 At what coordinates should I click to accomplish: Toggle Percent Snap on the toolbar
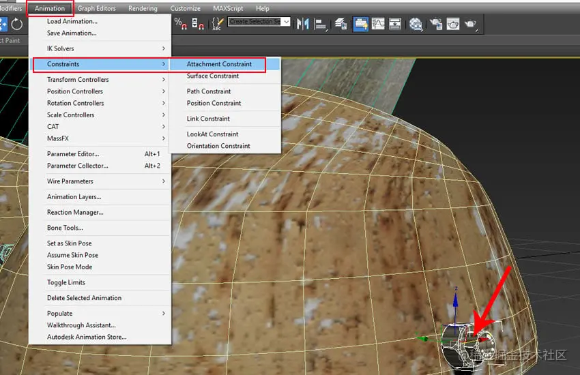(180, 24)
